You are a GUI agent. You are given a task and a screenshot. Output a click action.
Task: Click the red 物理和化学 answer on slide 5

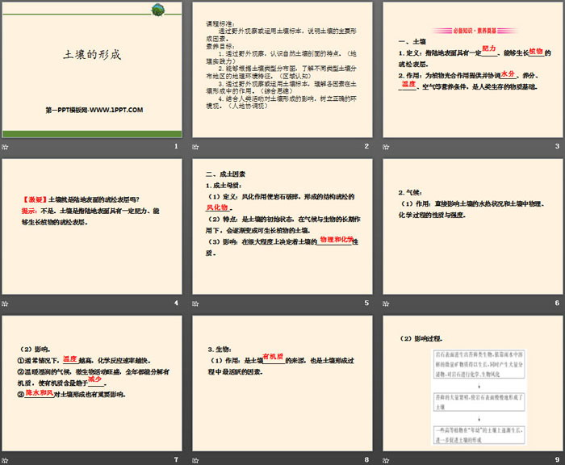coord(337,239)
